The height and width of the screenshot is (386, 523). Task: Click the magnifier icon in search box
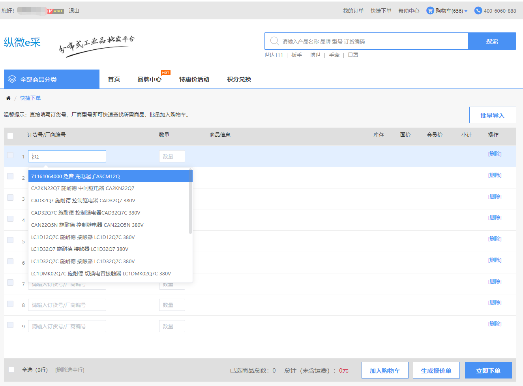274,41
